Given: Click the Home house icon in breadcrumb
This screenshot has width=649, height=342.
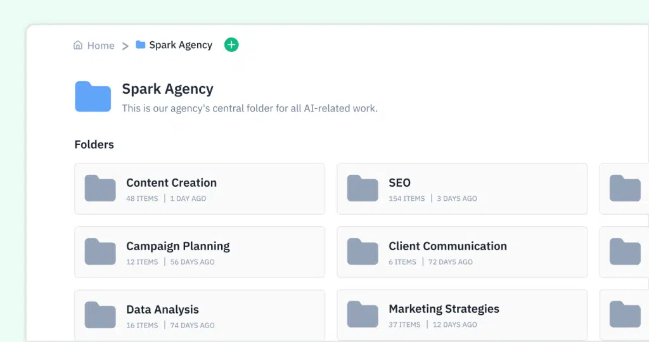Looking at the screenshot, I should coord(78,45).
